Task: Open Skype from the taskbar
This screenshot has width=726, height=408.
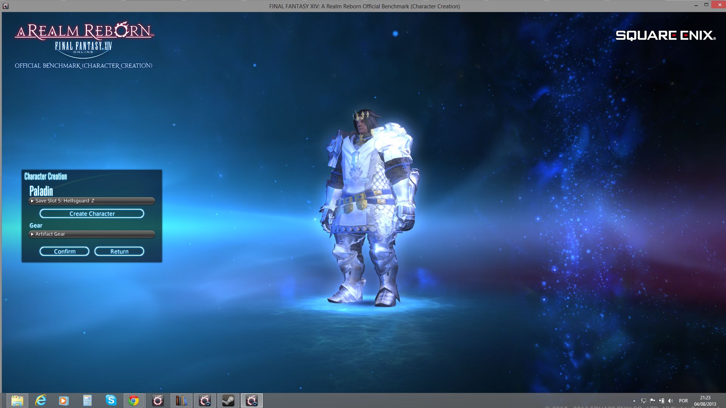Action: point(111,400)
